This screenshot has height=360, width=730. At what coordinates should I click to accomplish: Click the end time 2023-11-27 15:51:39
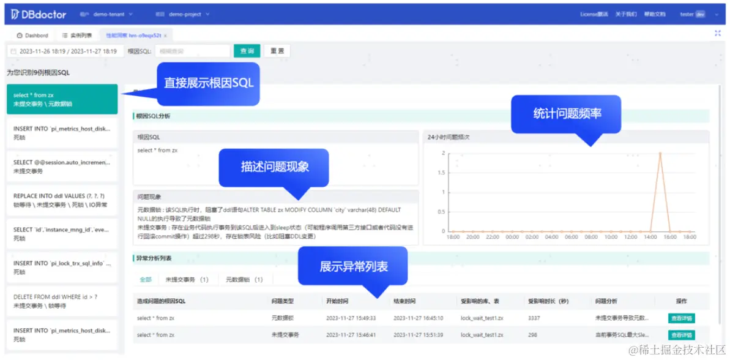418,335
